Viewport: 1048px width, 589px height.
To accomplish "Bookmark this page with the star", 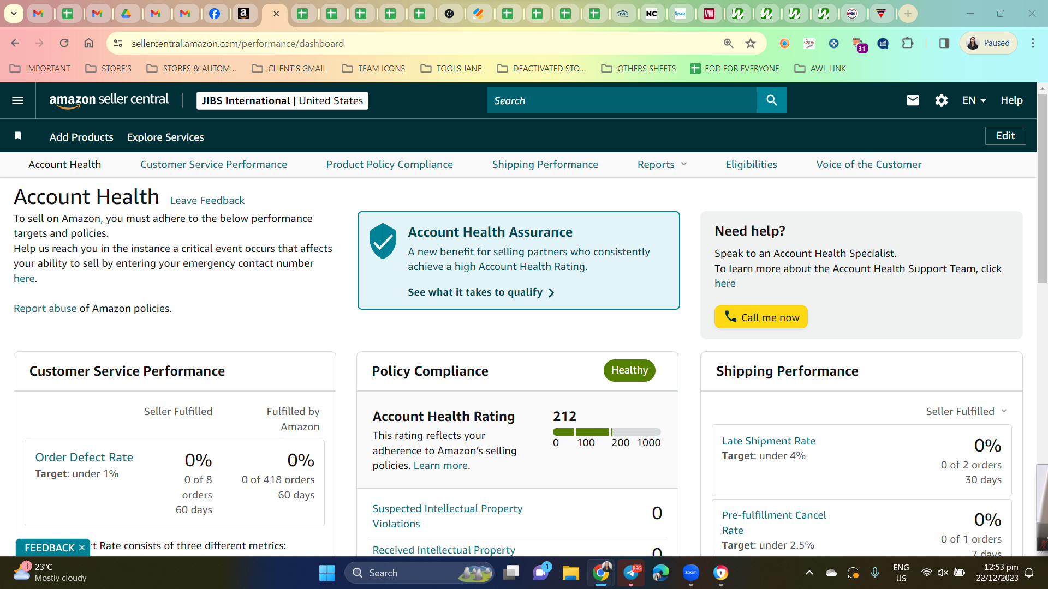I will [751, 43].
